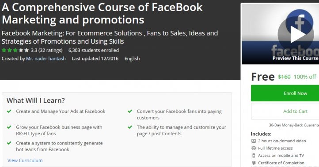Click checkmark beside Create a system to generate leads
The height and width of the screenshot is (167, 319).
click(9, 143)
